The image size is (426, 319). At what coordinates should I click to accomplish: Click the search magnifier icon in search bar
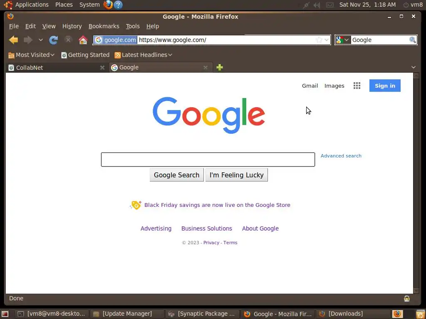click(412, 40)
